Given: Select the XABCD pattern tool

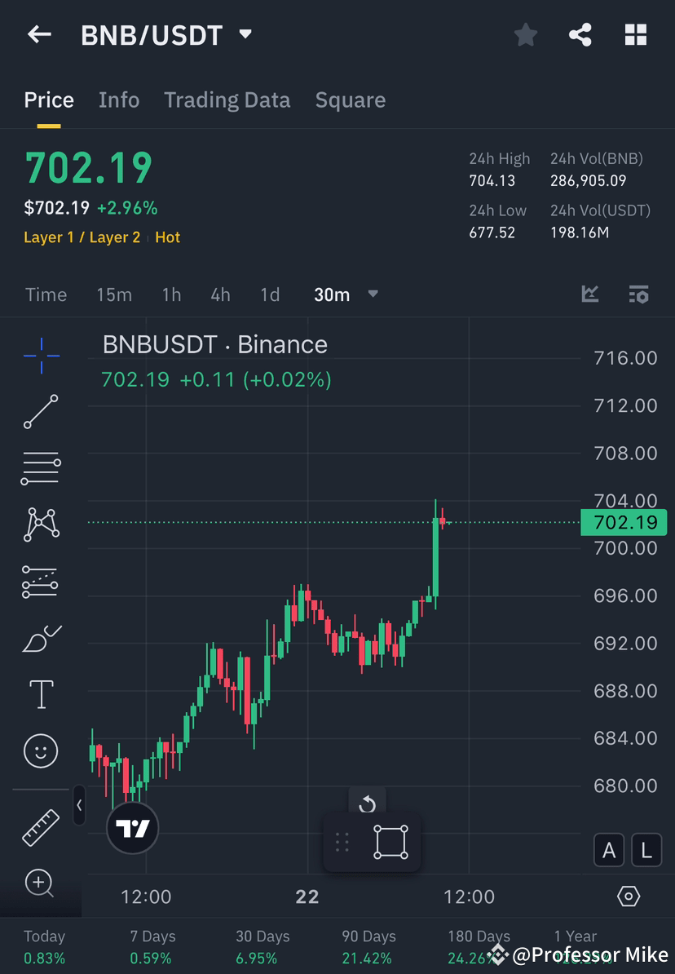Looking at the screenshot, I should (41, 525).
